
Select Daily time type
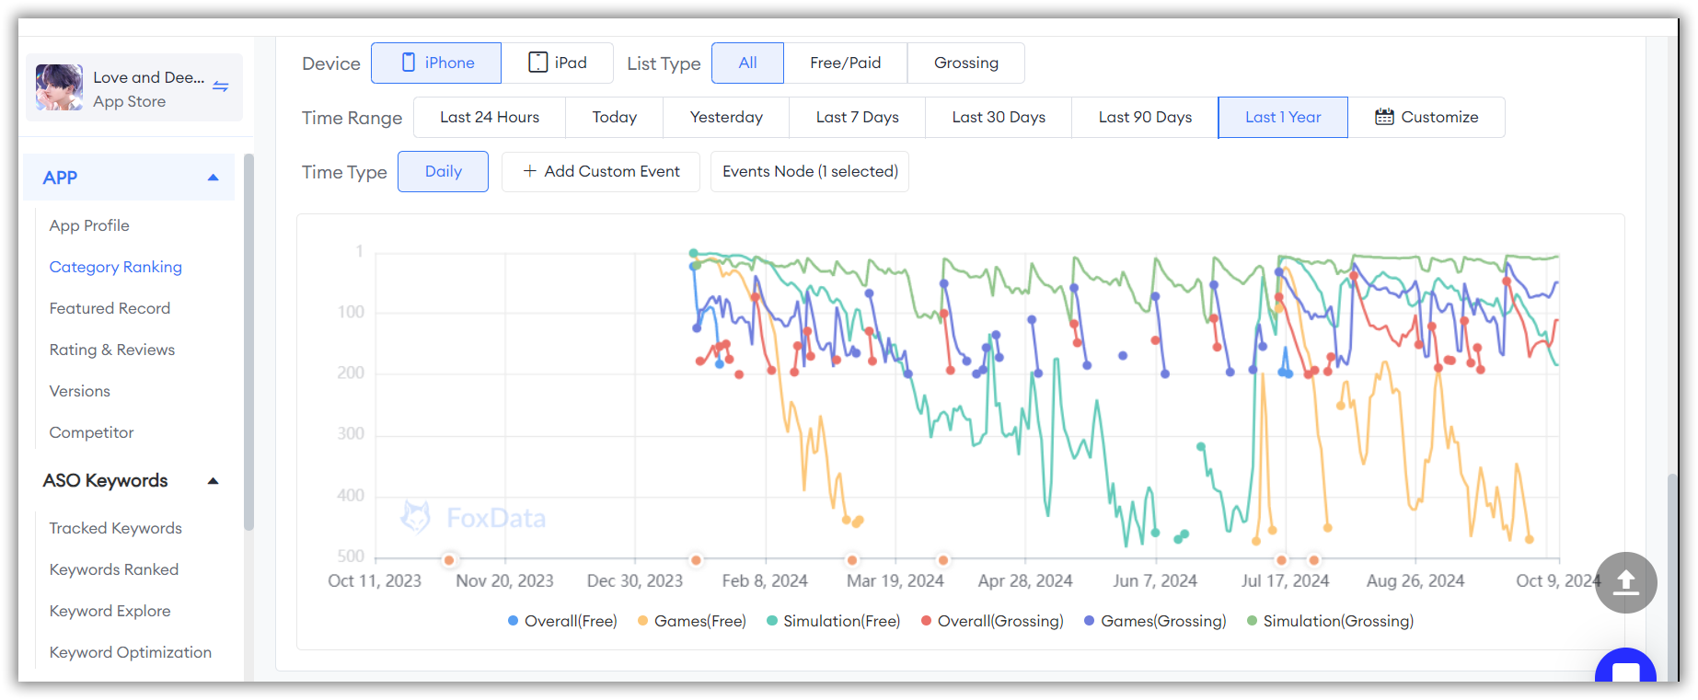tap(443, 171)
